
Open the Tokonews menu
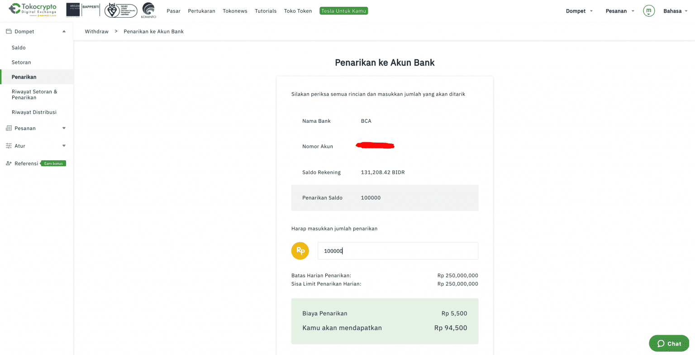(235, 11)
